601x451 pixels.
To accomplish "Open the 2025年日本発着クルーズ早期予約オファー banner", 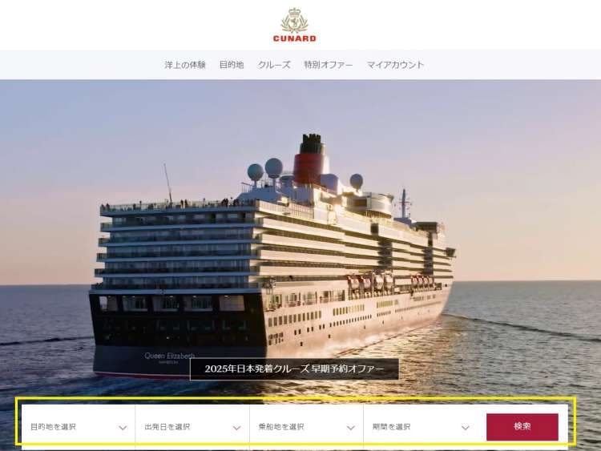I will tap(294, 369).
